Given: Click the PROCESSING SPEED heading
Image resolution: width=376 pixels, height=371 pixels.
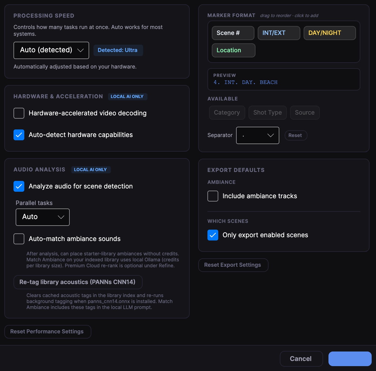Looking at the screenshot, I should [44, 16].
